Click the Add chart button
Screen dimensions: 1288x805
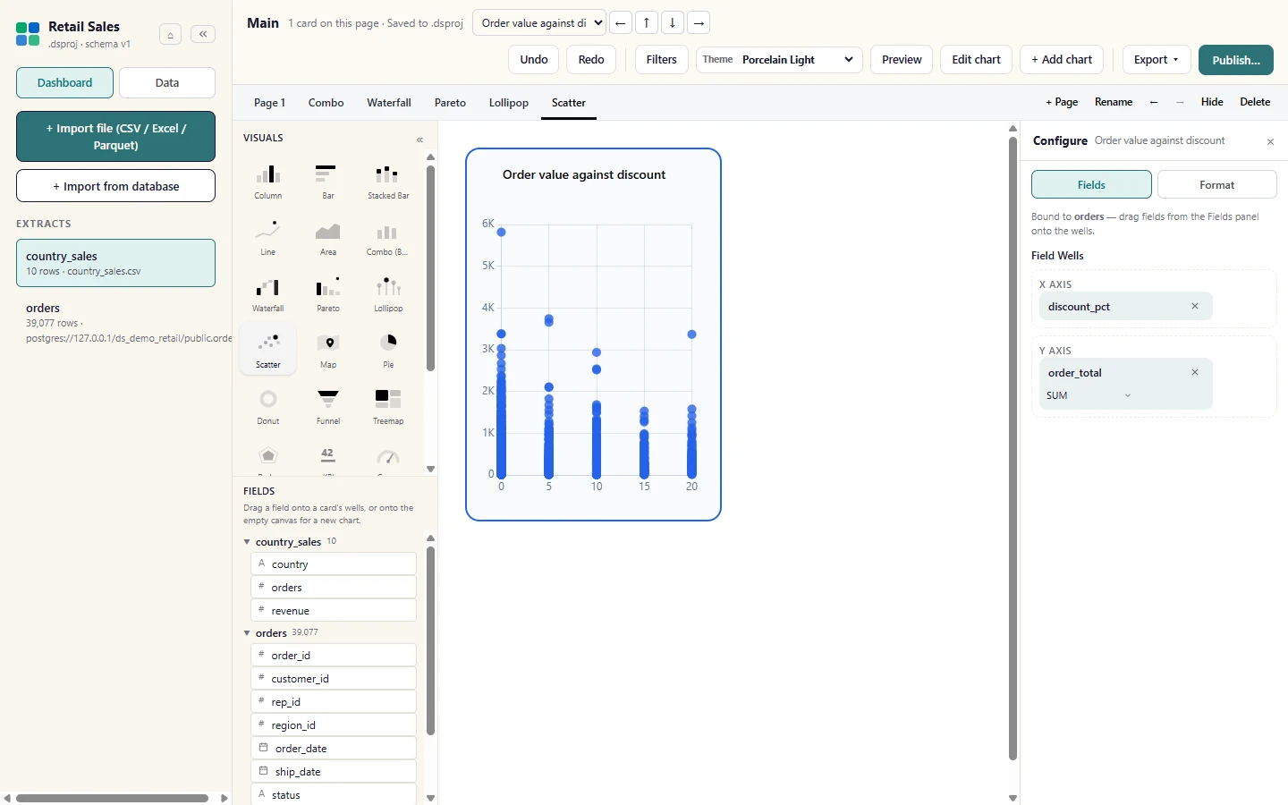click(1062, 60)
